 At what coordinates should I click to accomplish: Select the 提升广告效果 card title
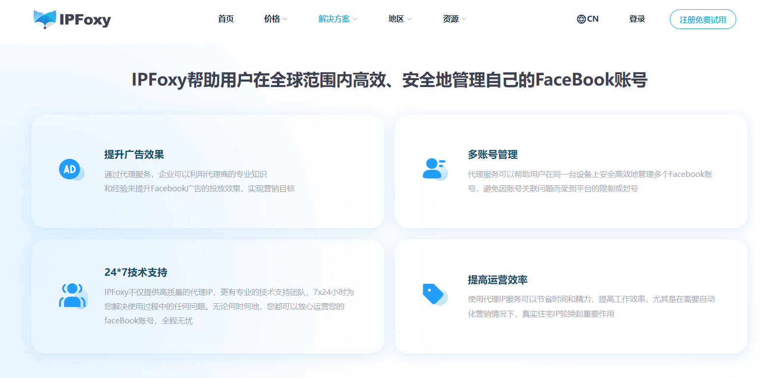[x=134, y=154]
